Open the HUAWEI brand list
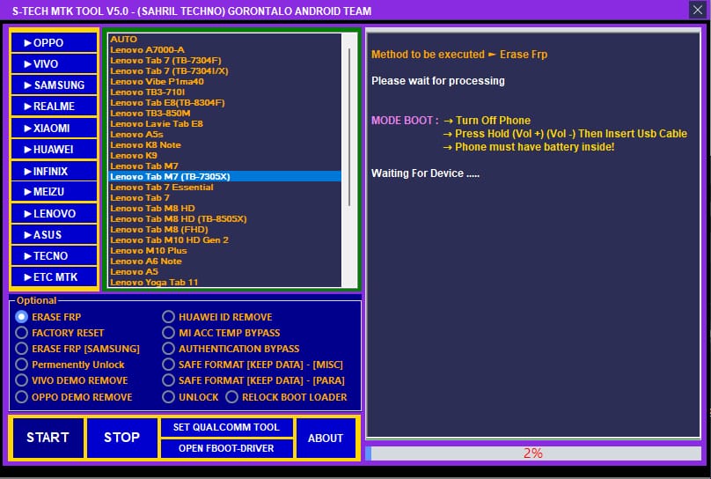711x479 pixels. click(54, 149)
